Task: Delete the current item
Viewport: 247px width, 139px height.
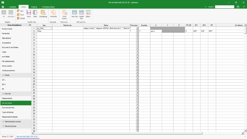Action: (x=21, y=18)
